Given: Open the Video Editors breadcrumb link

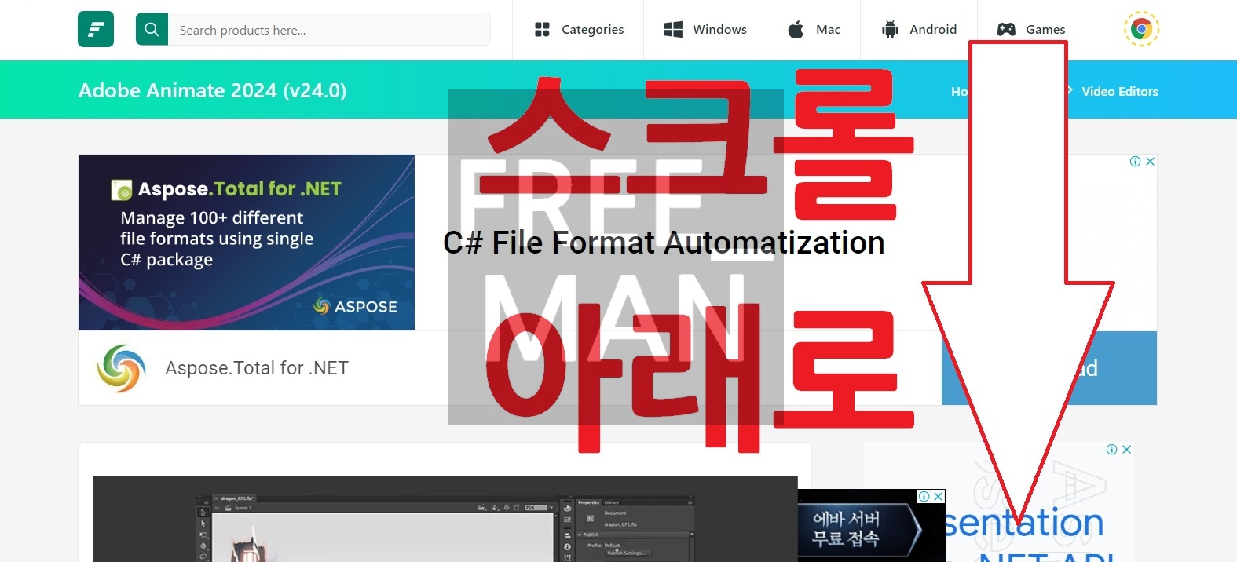Looking at the screenshot, I should pos(1119,91).
